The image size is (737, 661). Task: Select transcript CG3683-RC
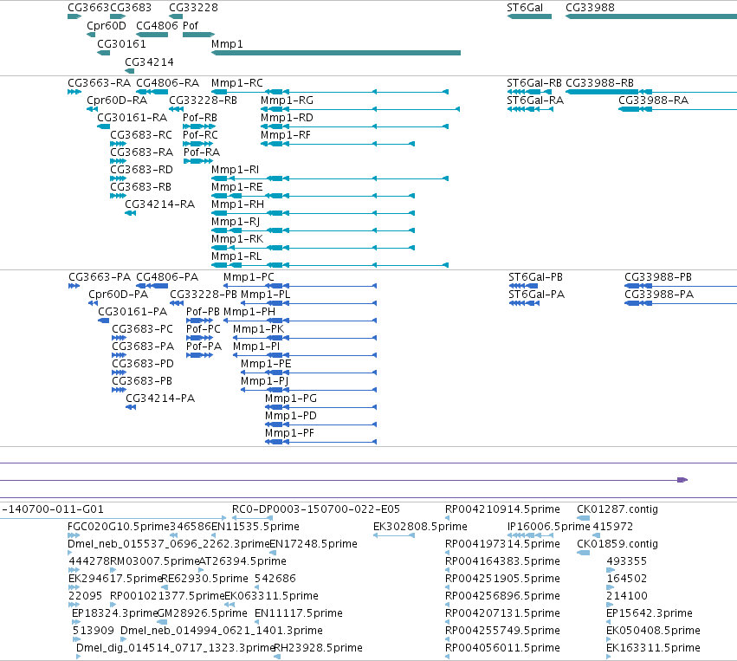click(118, 144)
